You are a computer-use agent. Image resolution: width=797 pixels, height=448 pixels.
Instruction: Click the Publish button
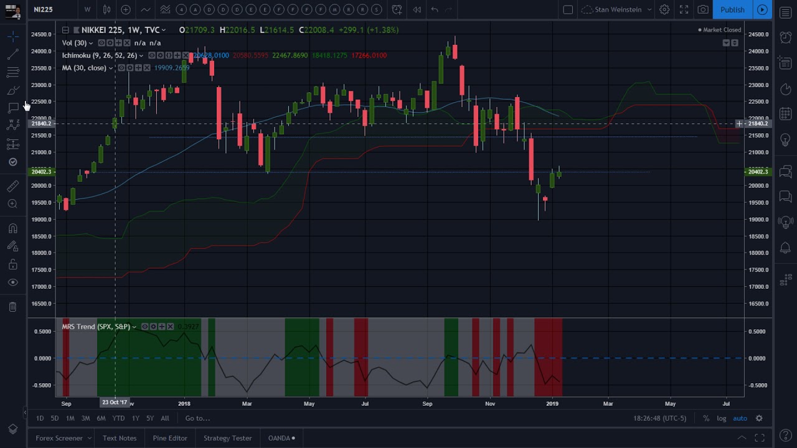pyautogui.click(x=732, y=9)
